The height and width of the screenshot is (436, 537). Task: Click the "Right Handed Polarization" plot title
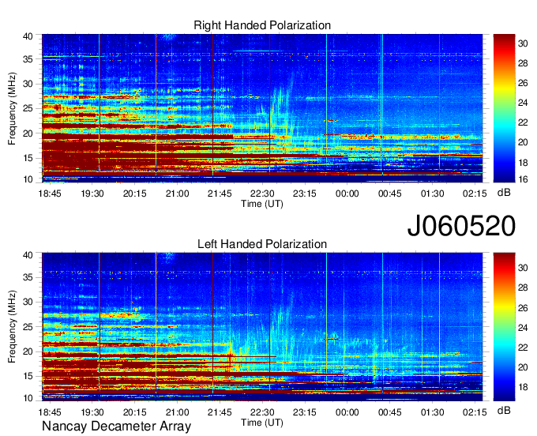(x=262, y=25)
